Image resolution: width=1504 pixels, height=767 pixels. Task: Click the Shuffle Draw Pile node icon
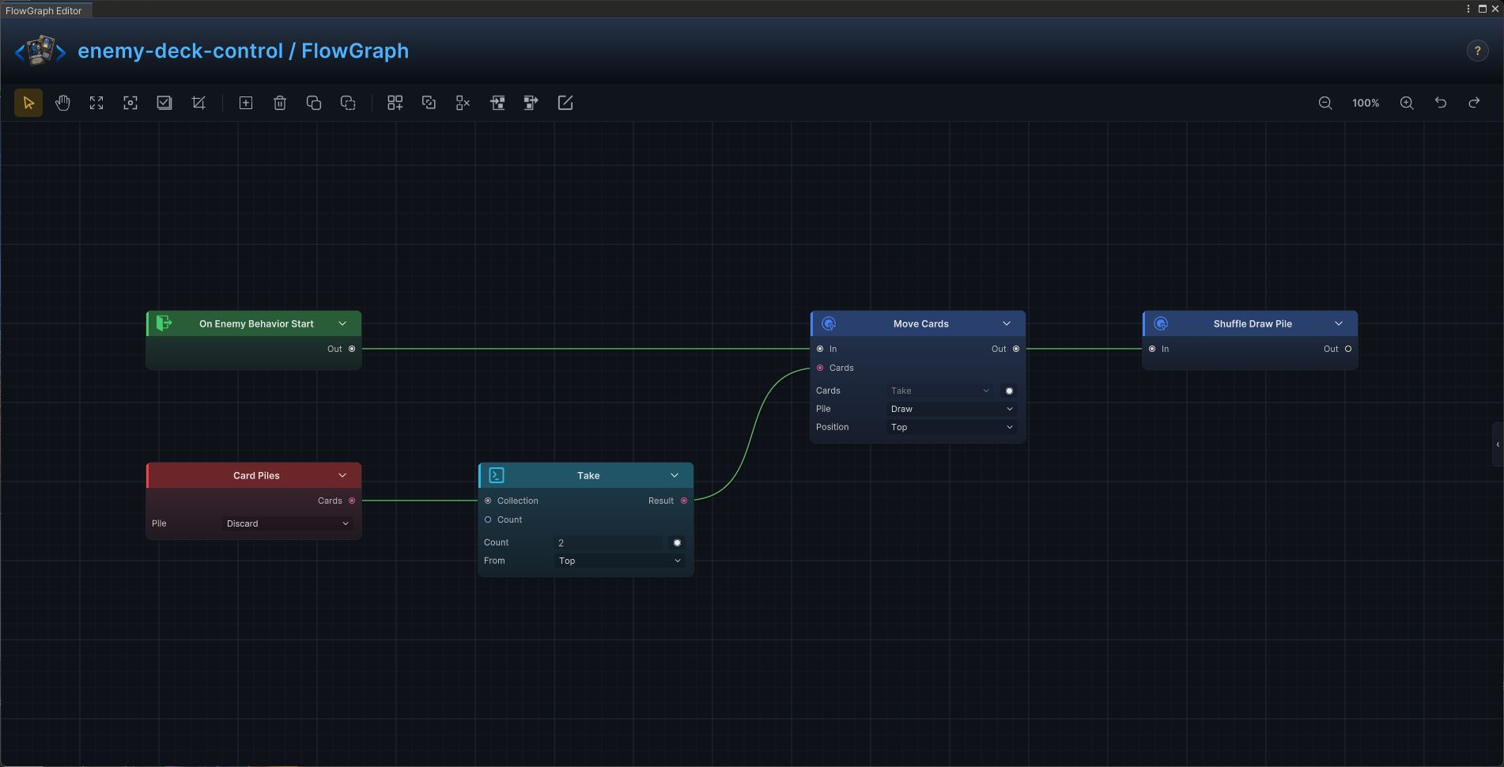point(1161,323)
